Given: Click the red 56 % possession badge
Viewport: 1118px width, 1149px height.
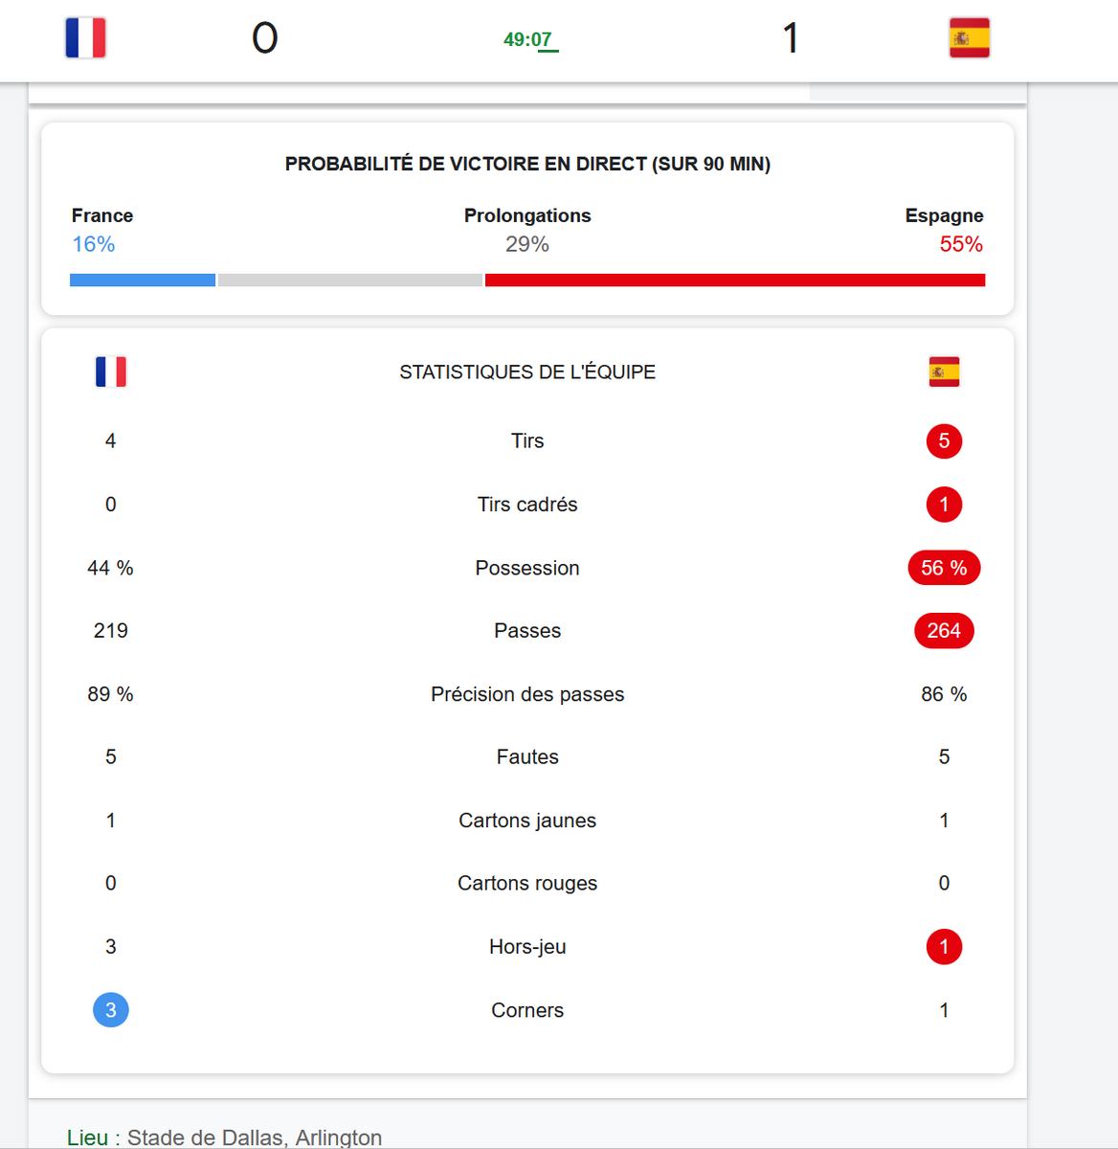Looking at the screenshot, I should point(944,568).
